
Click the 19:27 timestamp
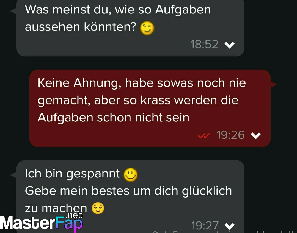pyautogui.click(x=205, y=225)
